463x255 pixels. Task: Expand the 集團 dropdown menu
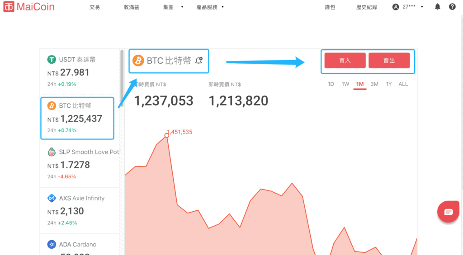click(173, 7)
